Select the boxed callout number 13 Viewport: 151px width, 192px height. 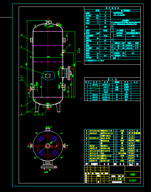[x=79, y=52]
